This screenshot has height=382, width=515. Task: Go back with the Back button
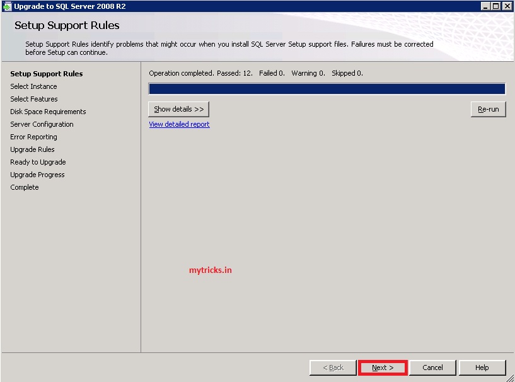pyautogui.click(x=333, y=368)
